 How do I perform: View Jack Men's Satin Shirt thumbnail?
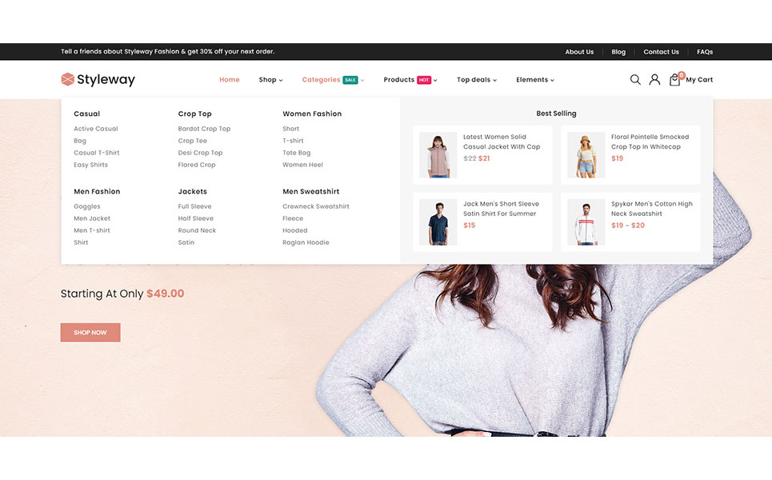[x=438, y=222]
